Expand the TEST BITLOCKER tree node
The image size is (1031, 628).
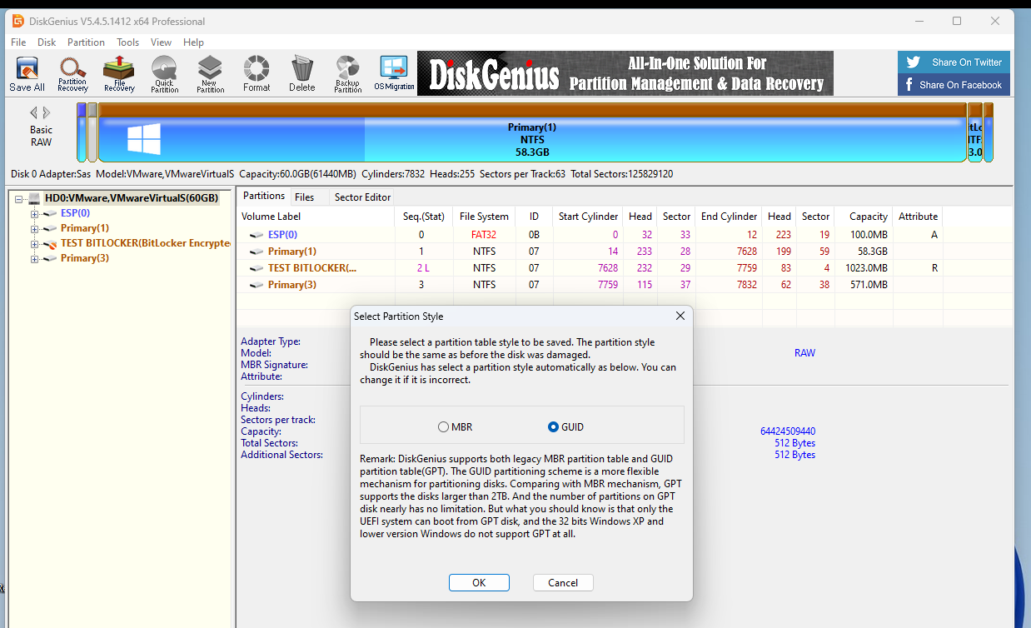34,243
